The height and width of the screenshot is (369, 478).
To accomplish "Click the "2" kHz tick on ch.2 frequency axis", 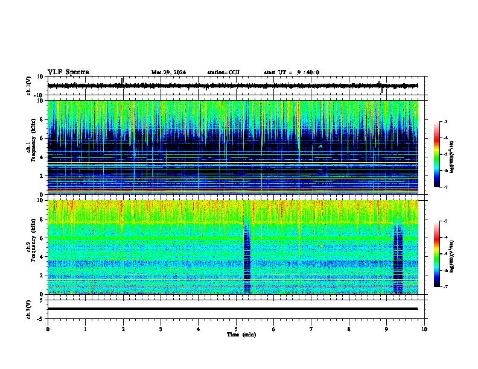I will point(42,276).
